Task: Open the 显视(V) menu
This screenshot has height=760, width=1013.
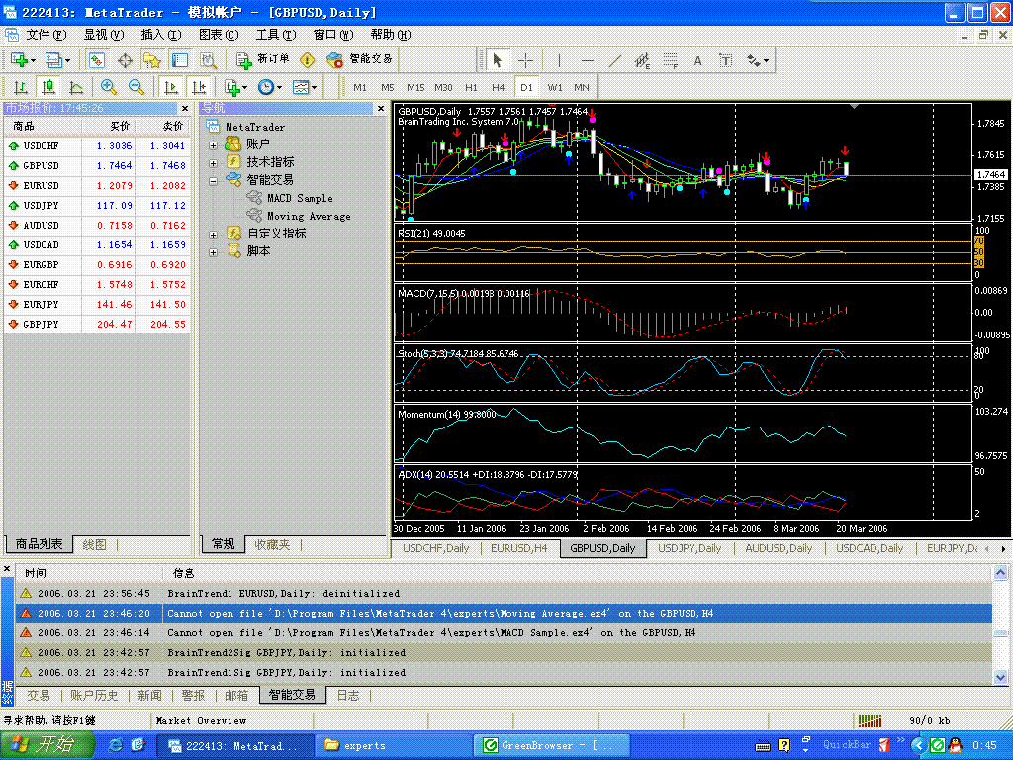Action: [x=103, y=35]
